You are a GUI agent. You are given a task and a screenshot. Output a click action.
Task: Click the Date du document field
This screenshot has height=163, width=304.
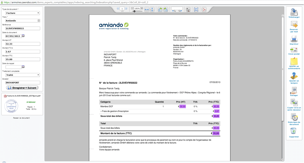14,36
